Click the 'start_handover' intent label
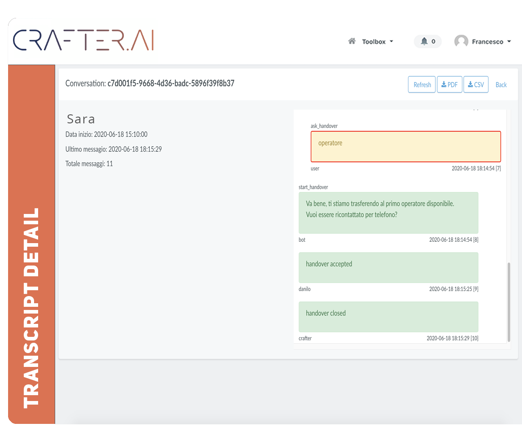Viewport: 522px width, 436px height. (313, 187)
